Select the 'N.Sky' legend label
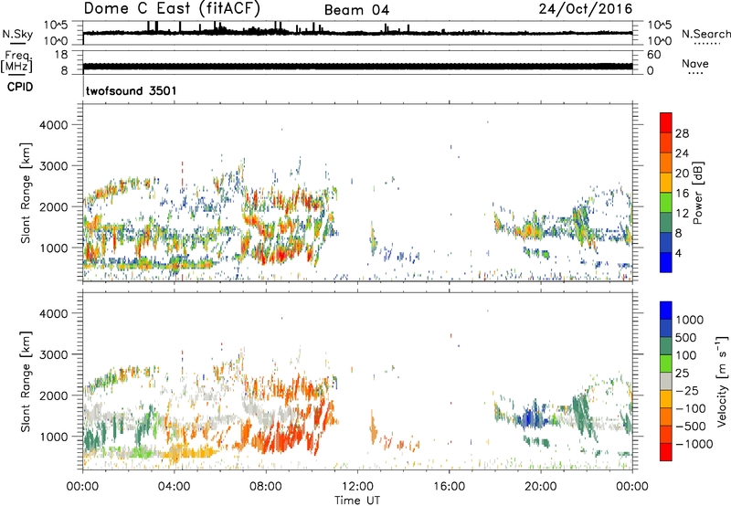This screenshot has height=506, width=731. point(17,34)
